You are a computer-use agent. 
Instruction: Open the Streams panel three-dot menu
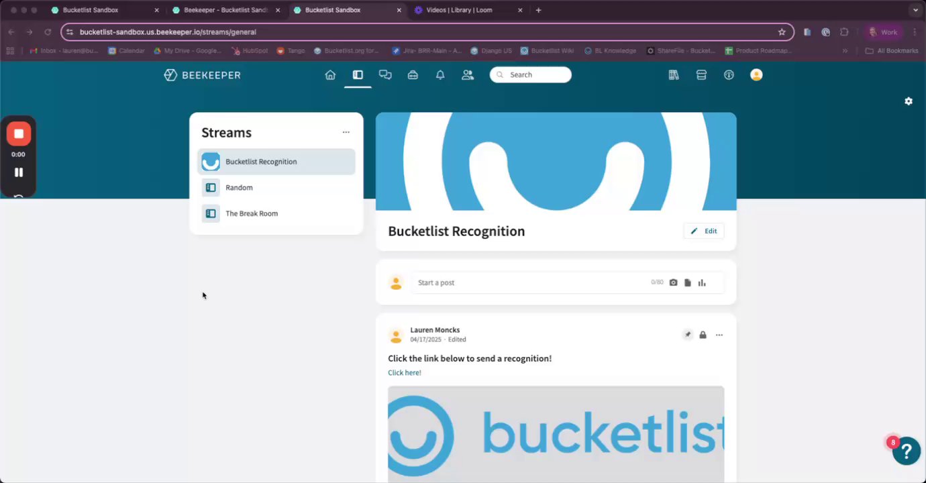[x=346, y=132]
